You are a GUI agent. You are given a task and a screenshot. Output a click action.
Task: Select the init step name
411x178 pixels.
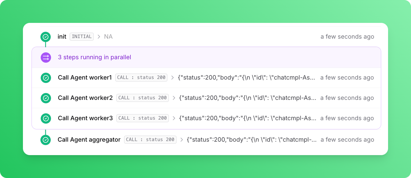point(62,37)
